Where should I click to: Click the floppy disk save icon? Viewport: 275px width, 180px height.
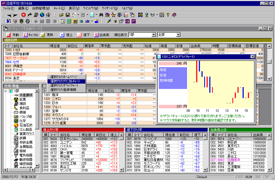pyautogui.click(x=67, y=15)
